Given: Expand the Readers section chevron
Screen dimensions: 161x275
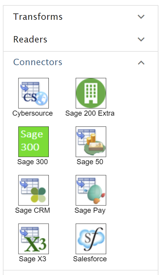Looking at the screenshot, I should pos(141,39).
